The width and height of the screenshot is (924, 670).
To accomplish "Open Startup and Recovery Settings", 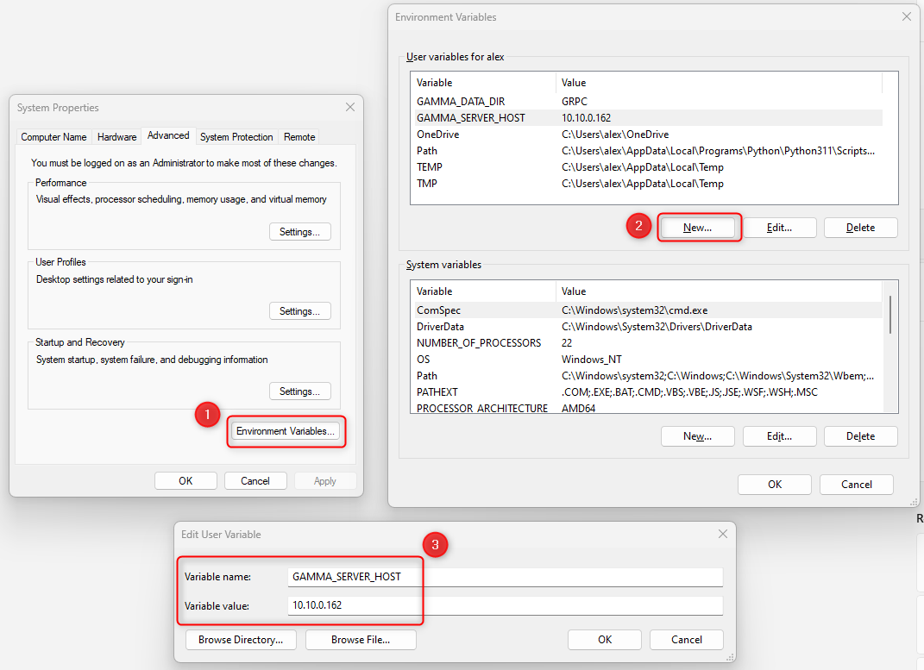I will click(299, 391).
